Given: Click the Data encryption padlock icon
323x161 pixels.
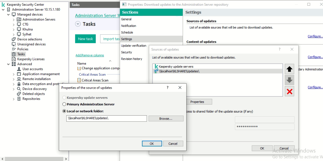Looking at the screenshot, I should click(x=19, y=84).
